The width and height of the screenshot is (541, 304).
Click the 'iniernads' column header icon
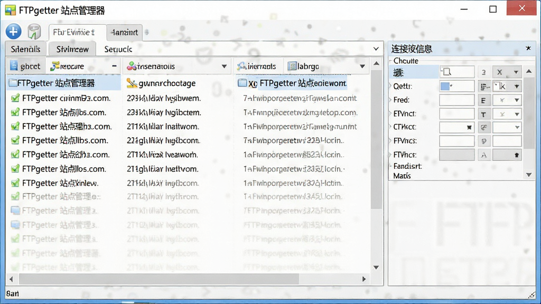(x=241, y=66)
